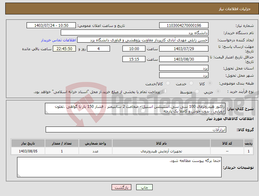Click the cell تجهیزات آزمایش هیدروترمال
This screenshot has width=259, height=196.
[161, 151]
